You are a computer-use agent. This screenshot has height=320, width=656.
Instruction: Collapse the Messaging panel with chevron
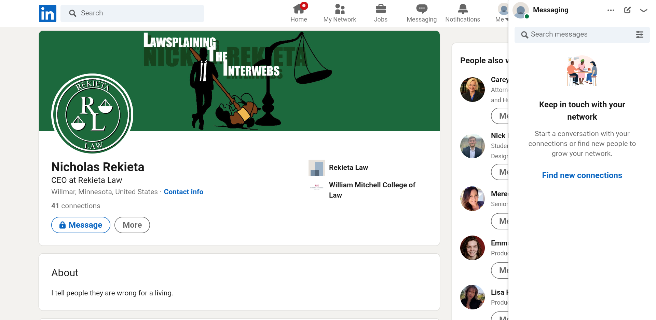(x=644, y=10)
